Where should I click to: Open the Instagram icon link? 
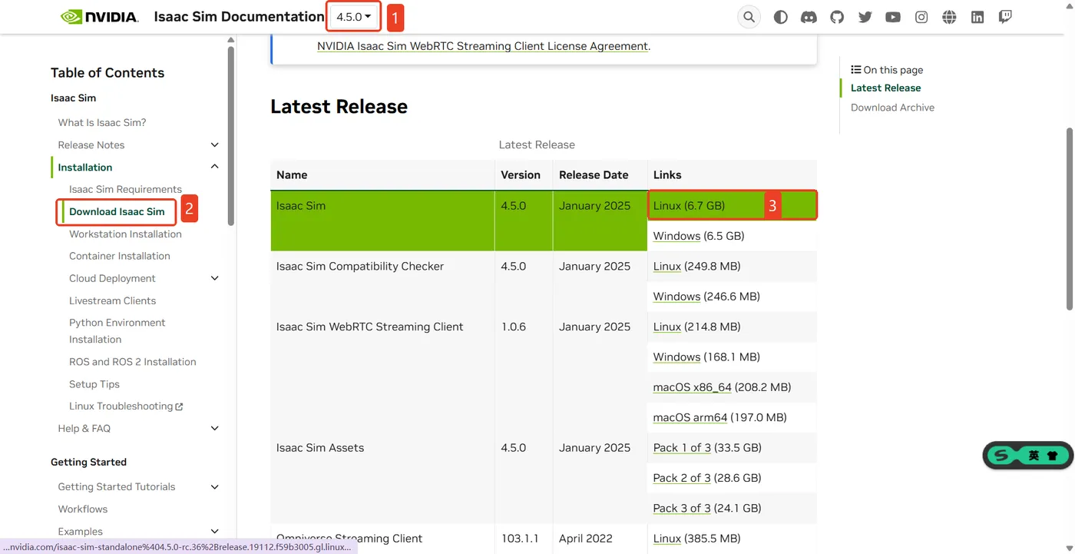(x=921, y=17)
